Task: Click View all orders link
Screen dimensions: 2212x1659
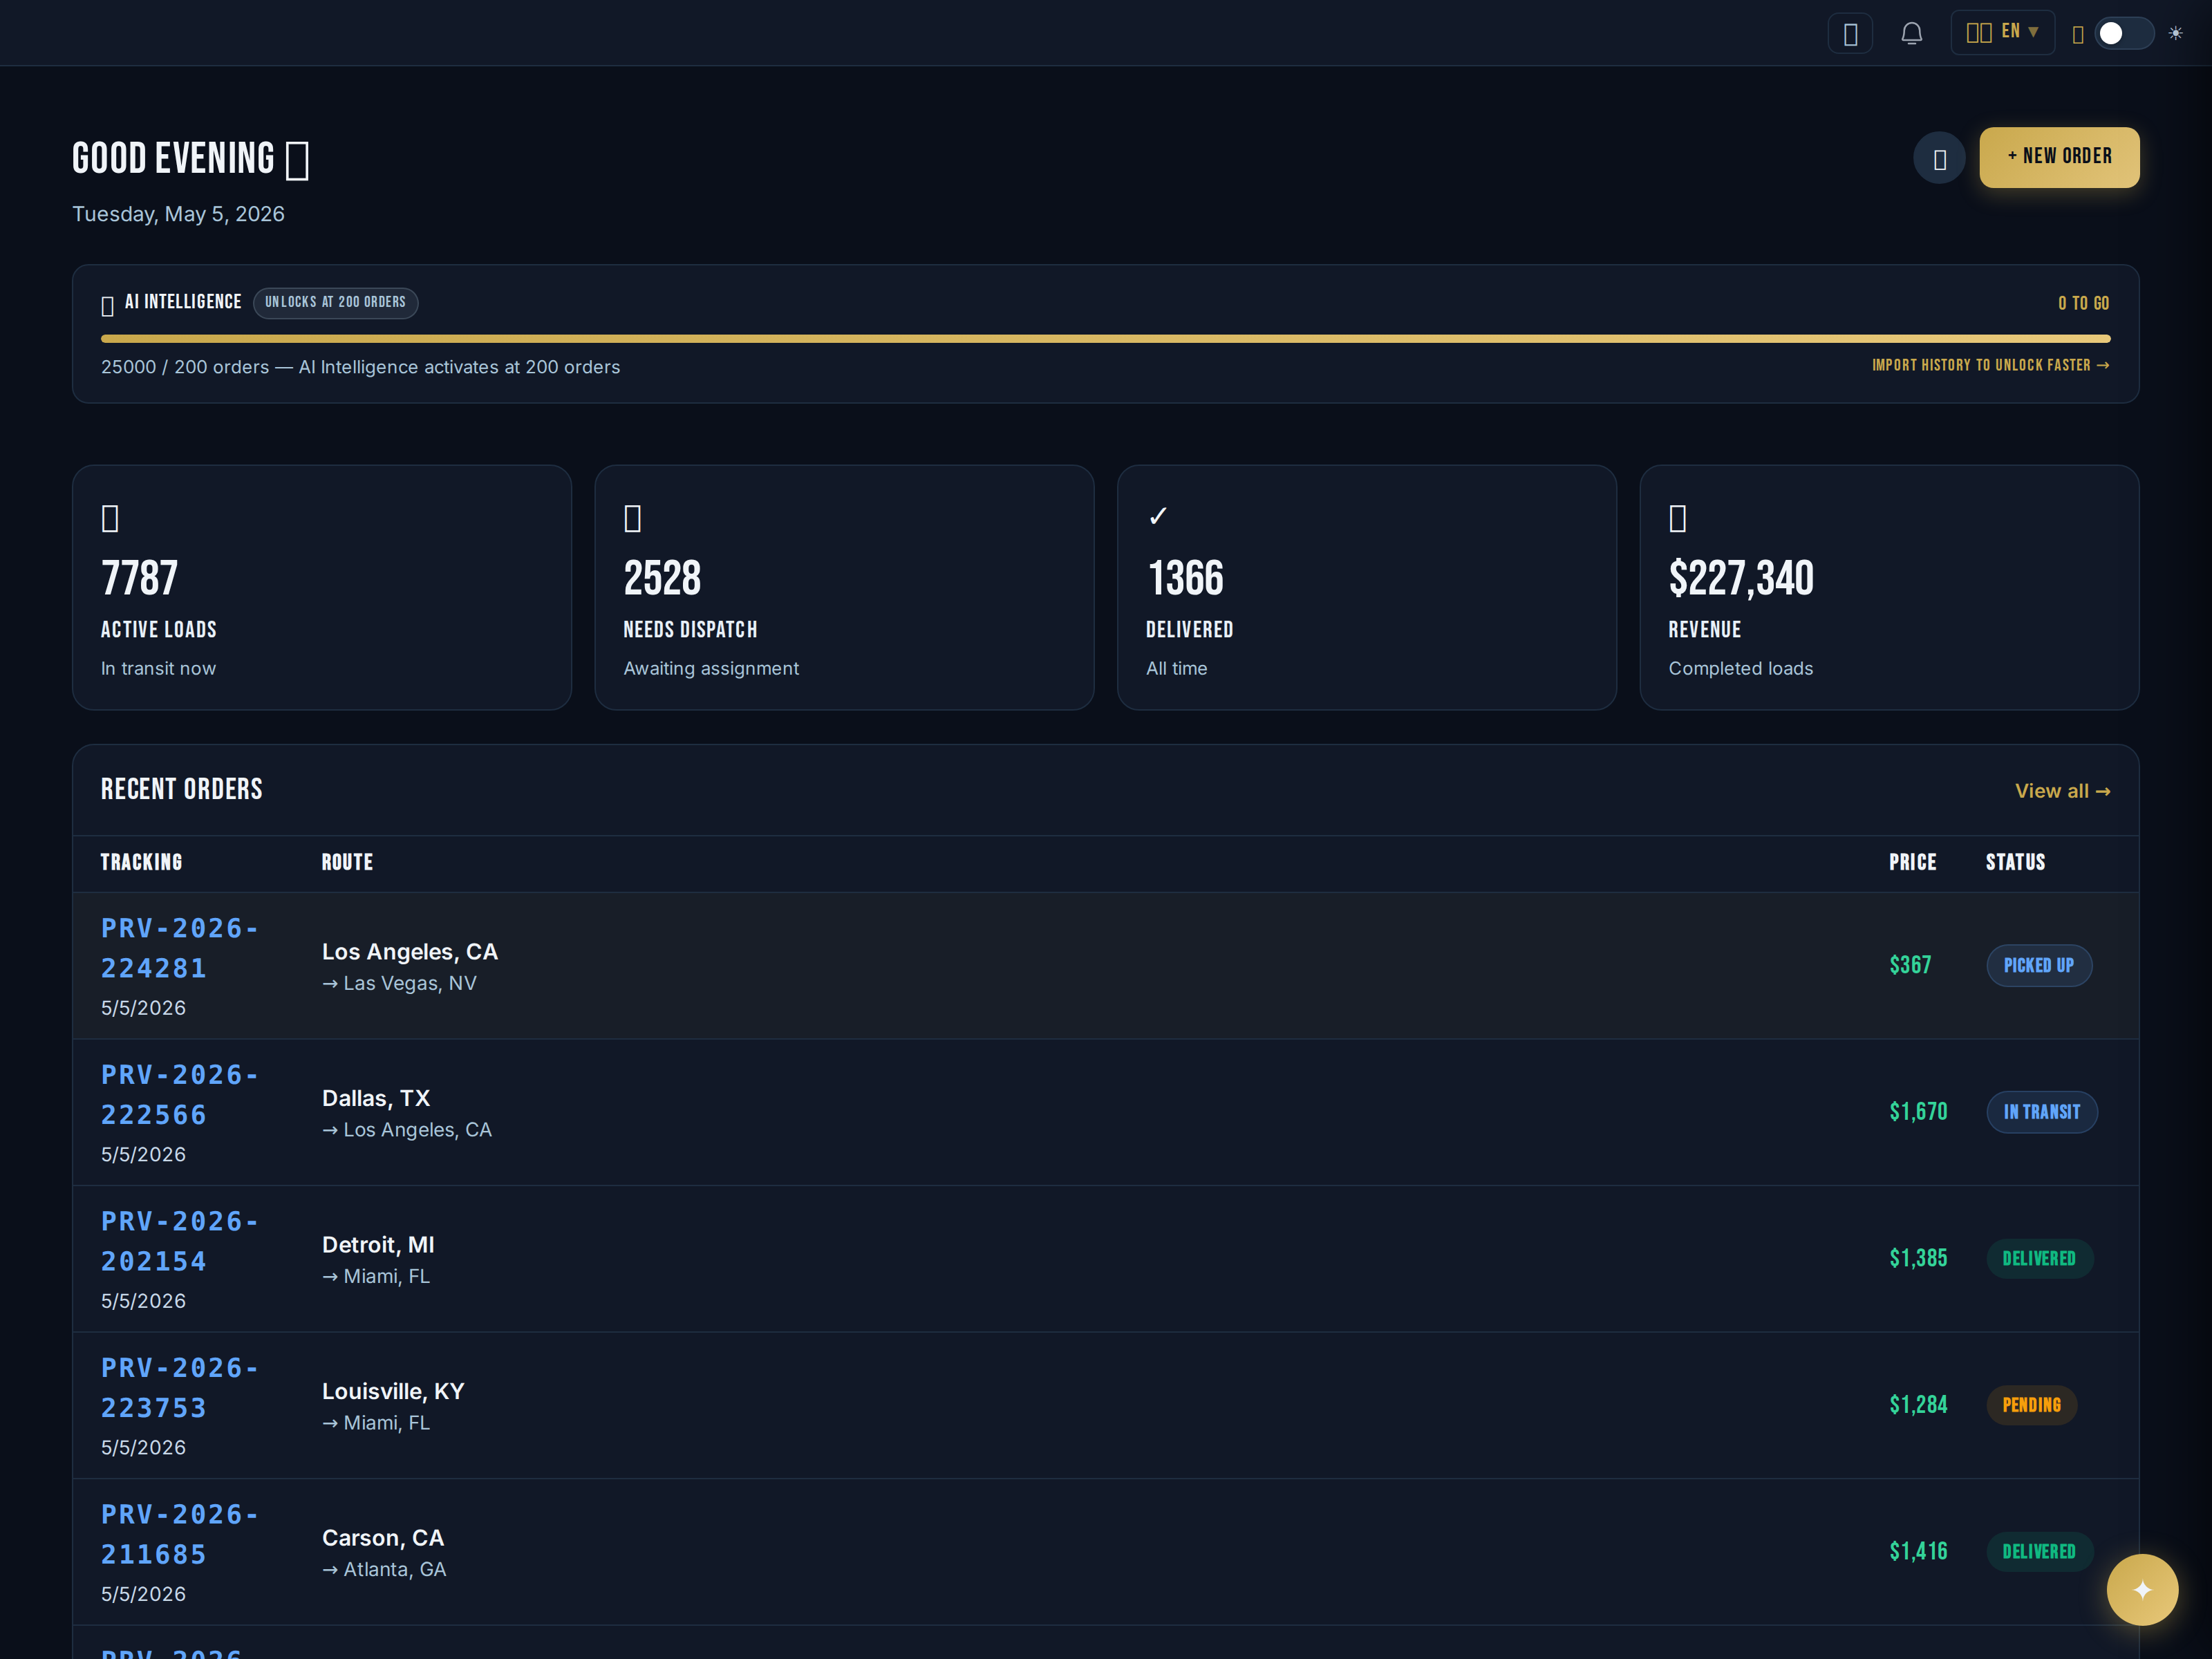Action: [x=2062, y=791]
